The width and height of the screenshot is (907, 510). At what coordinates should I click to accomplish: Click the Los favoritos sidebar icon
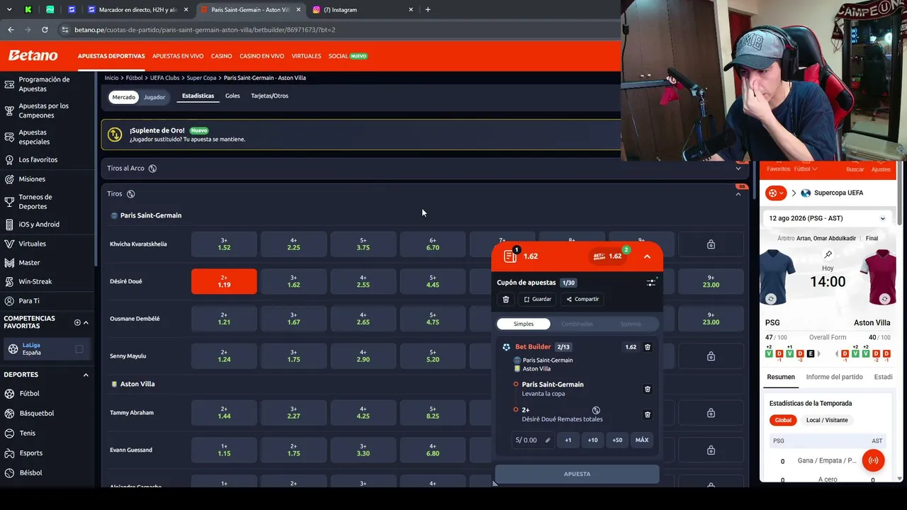coord(9,160)
